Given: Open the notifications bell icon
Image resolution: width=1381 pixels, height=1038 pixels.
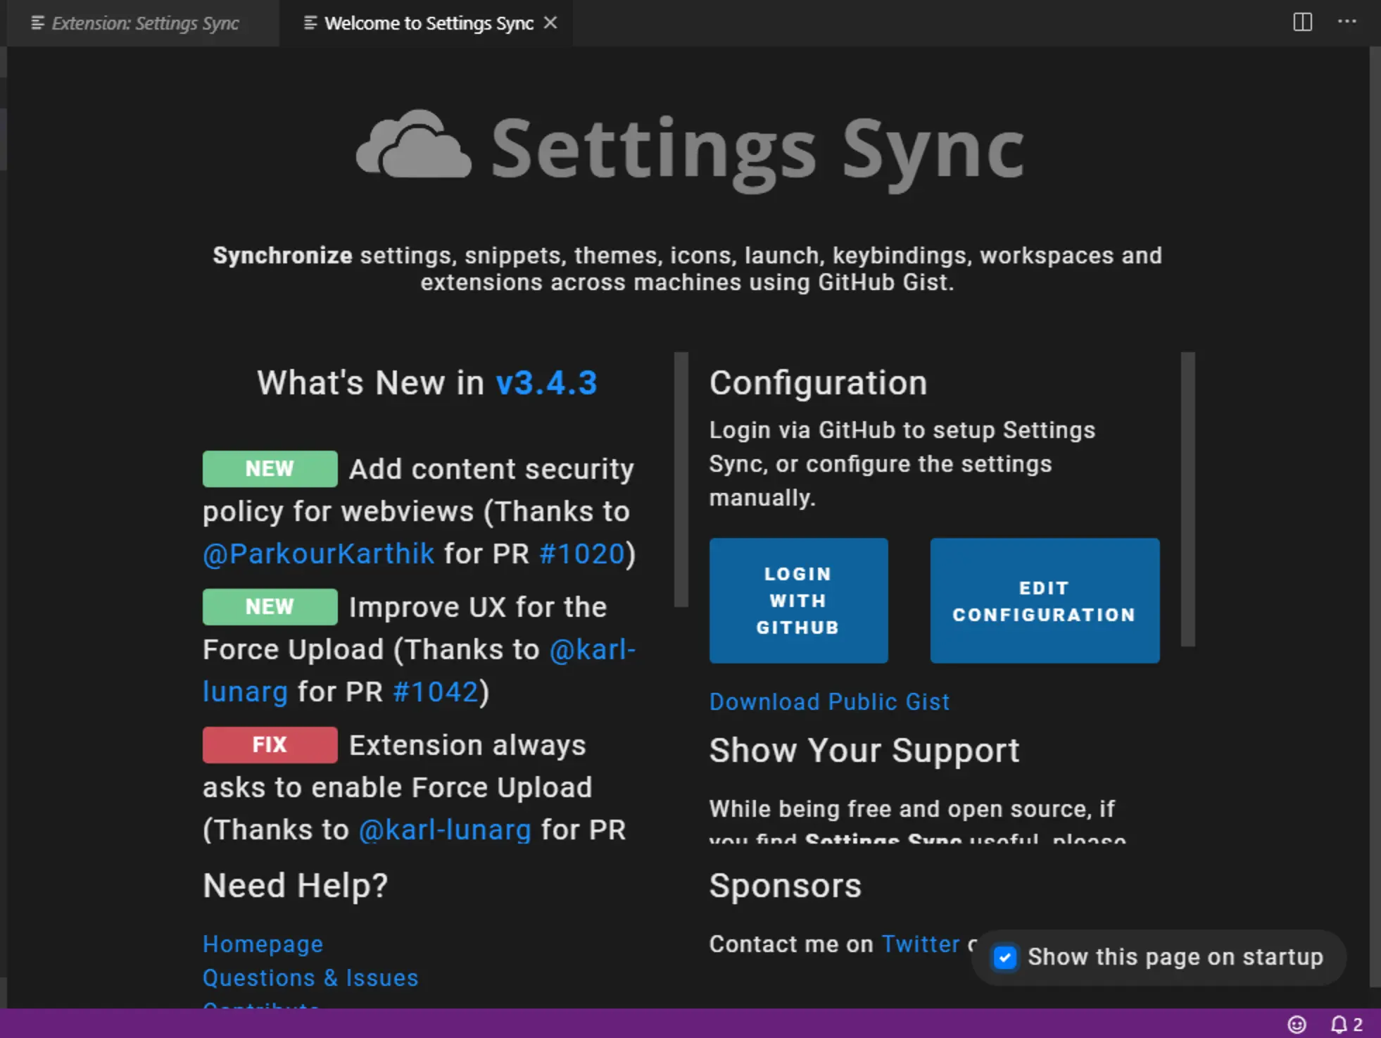Looking at the screenshot, I should tap(1338, 1024).
